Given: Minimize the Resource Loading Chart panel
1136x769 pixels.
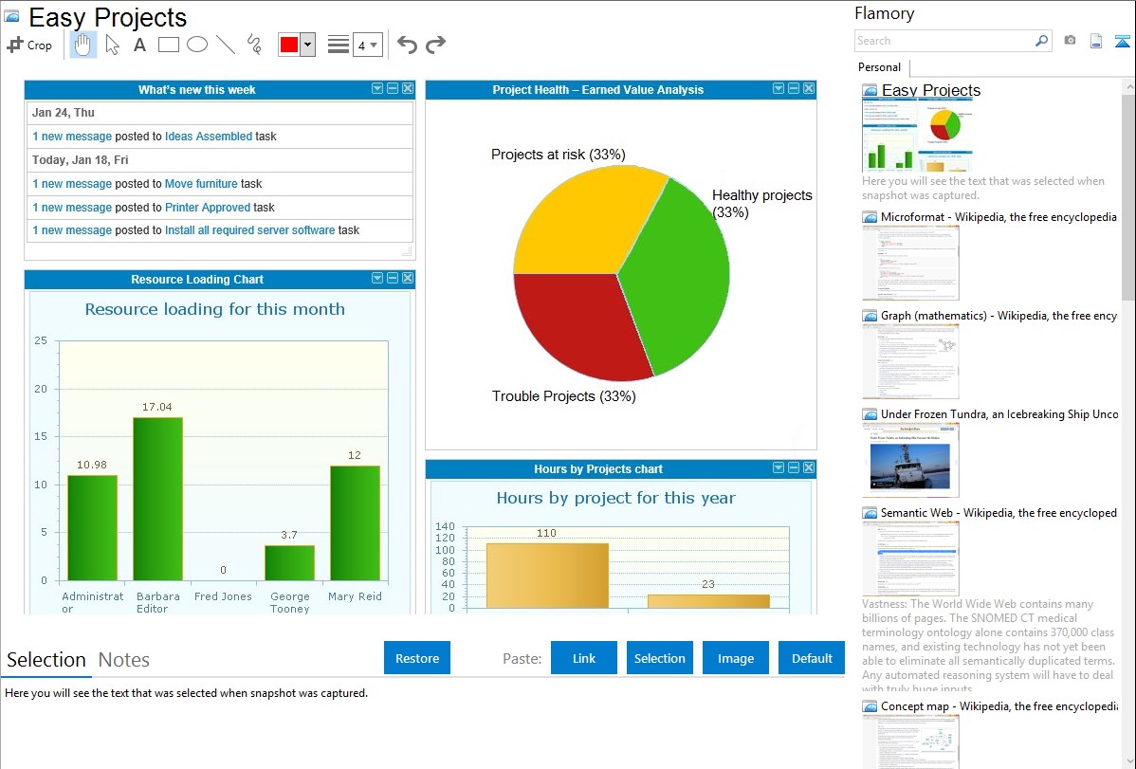Looking at the screenshot, I should (393, 279).
